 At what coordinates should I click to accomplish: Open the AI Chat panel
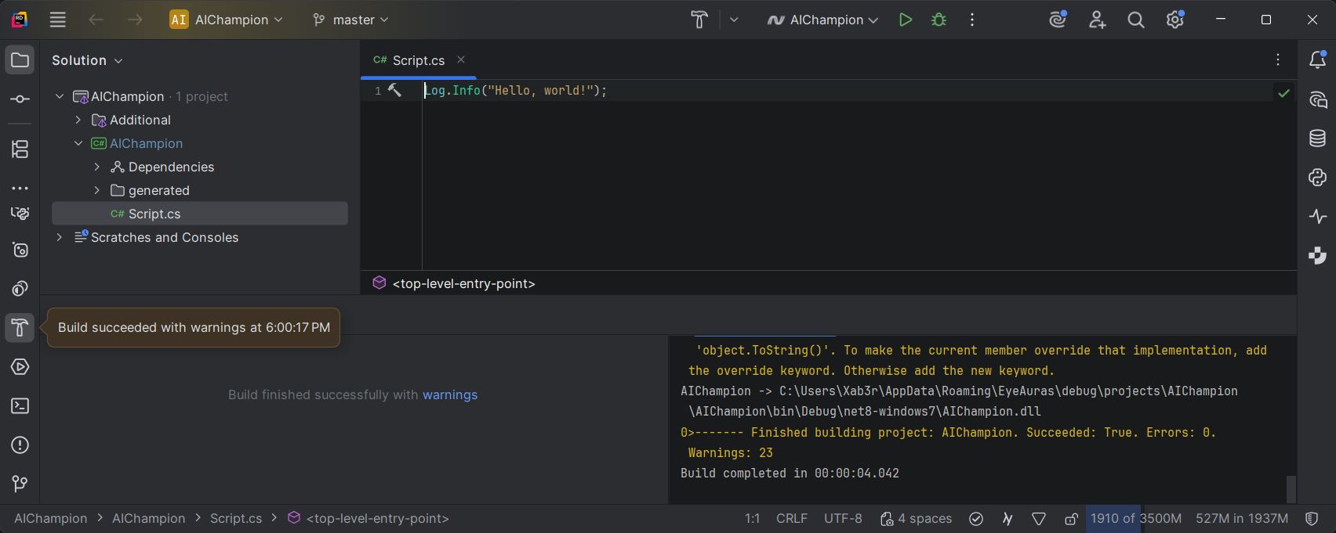tap(1318, 99)
